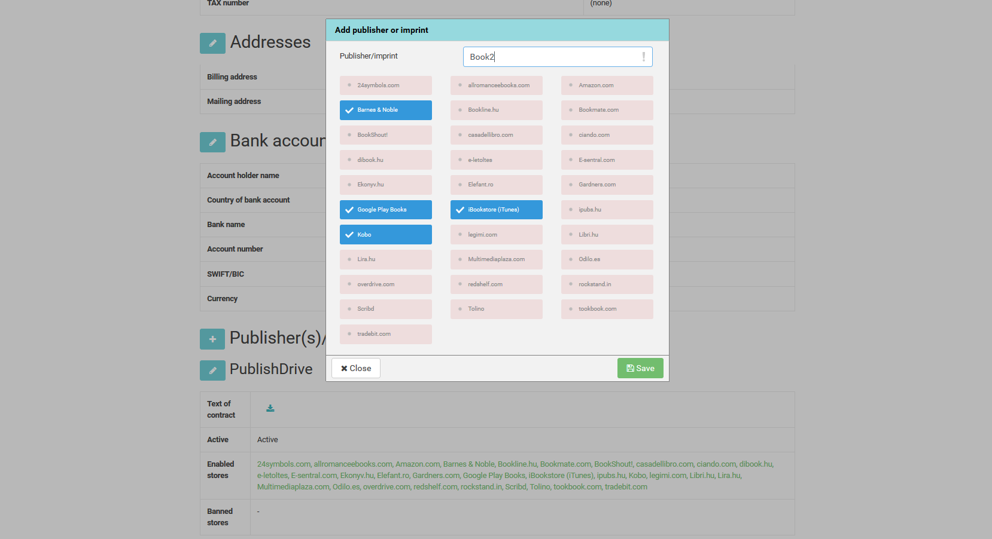This screenshot has width=992, height=539.
Task: Enable the Multimediaplaza.com store
Action: coord(497,259)
